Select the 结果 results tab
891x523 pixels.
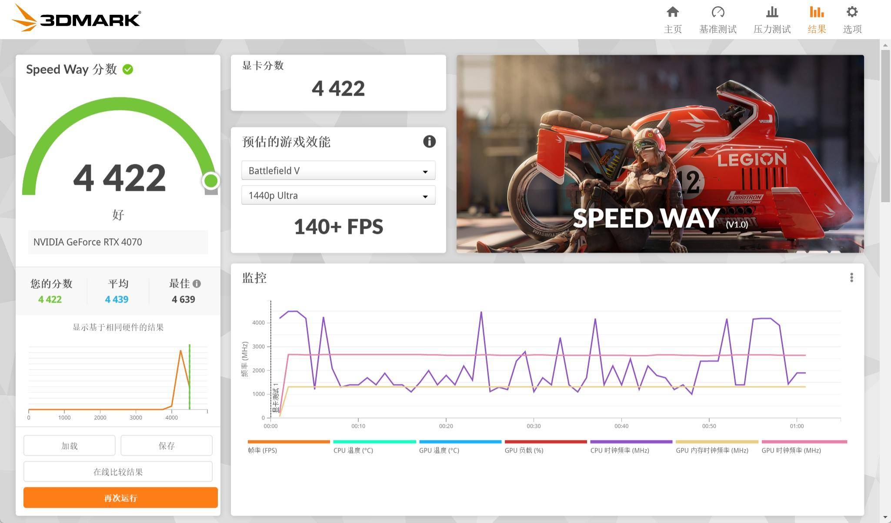[817, 20]
